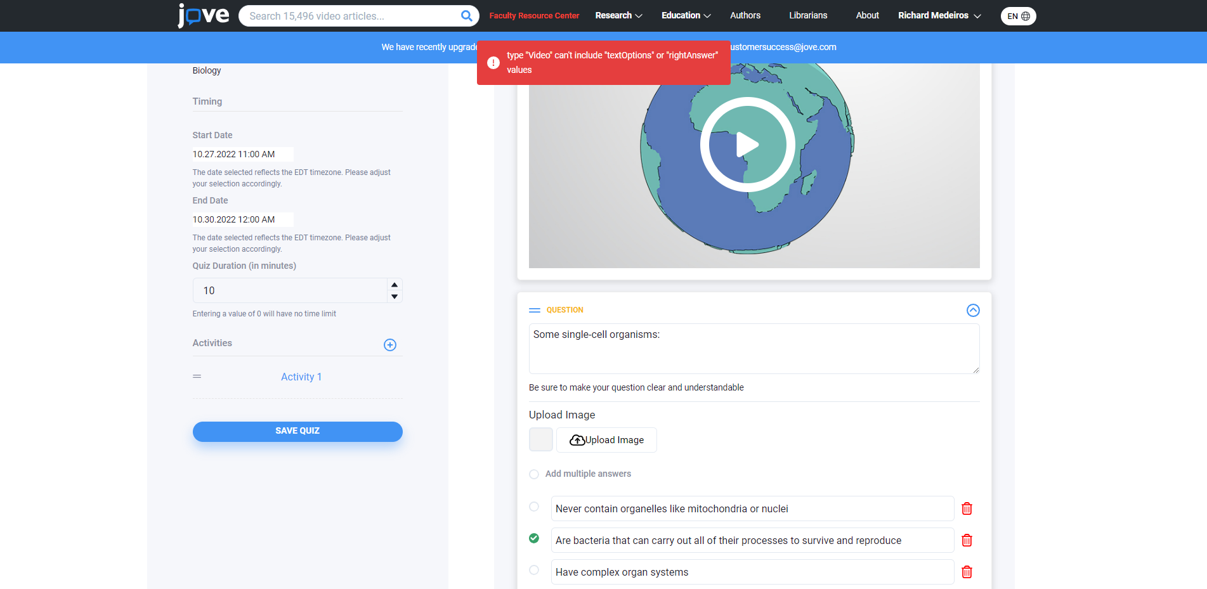Collapse the Question panel
Screen dimensions: 1207x589
click(972, 310)
